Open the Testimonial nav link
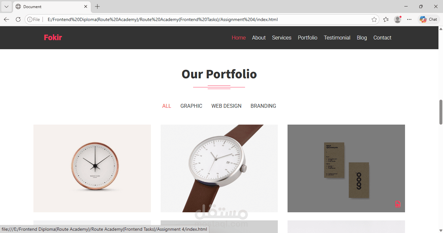This screenshot has height=233, width=443. [337, 38]
